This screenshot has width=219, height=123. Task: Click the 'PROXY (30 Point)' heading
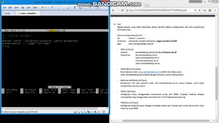(128, 92)
